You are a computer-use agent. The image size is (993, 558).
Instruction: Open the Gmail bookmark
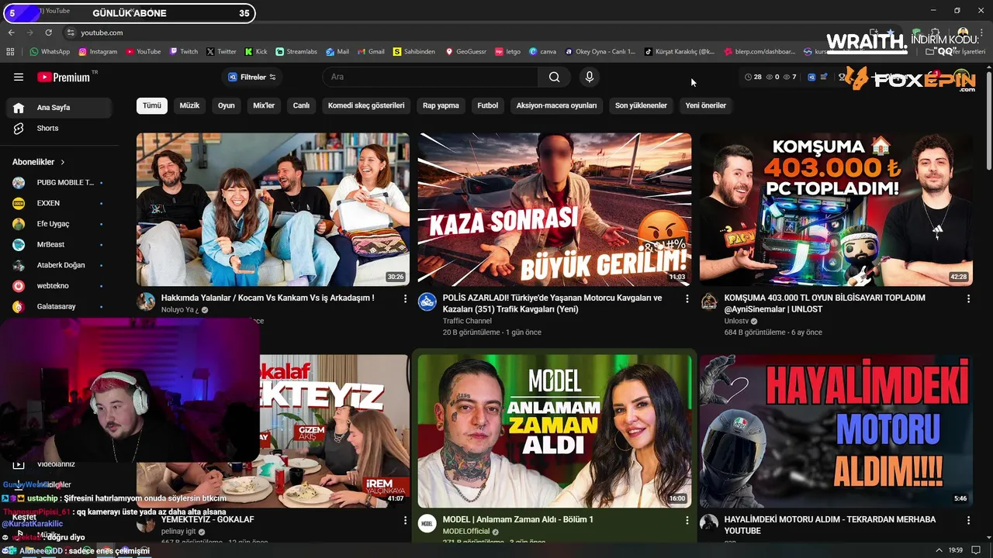[370, 52]
